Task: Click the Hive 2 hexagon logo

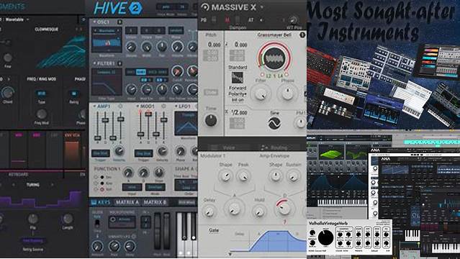Action: click(135, 8)
